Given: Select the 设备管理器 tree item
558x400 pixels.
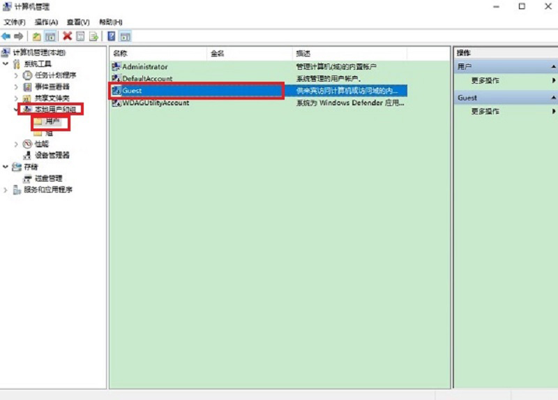Looking at the screenshot, I should pos(52,155).
